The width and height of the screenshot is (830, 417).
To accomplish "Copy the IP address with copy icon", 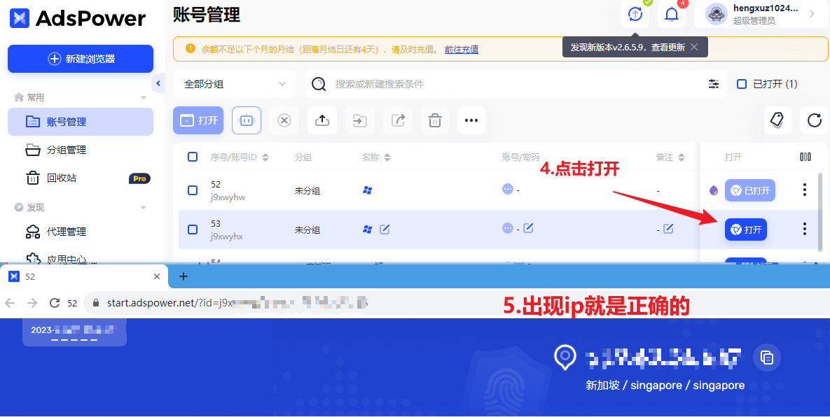I will pyautogui.click(x=766, y=358).
